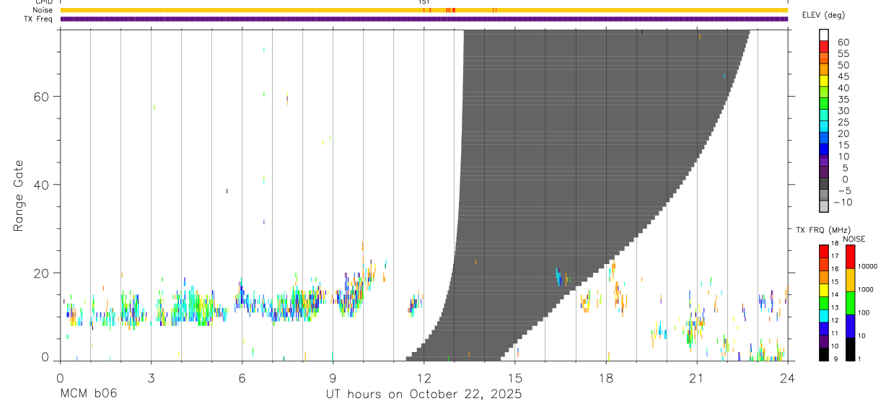Click the yellow swatch in TX FRQ colorbar
This screenshot has height=409, width=886.
(824, 290)
